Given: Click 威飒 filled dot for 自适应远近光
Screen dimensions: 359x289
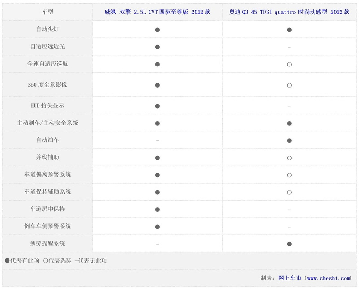Looking at the screenshot, I should pyautogui.click(x=158, y=47).
